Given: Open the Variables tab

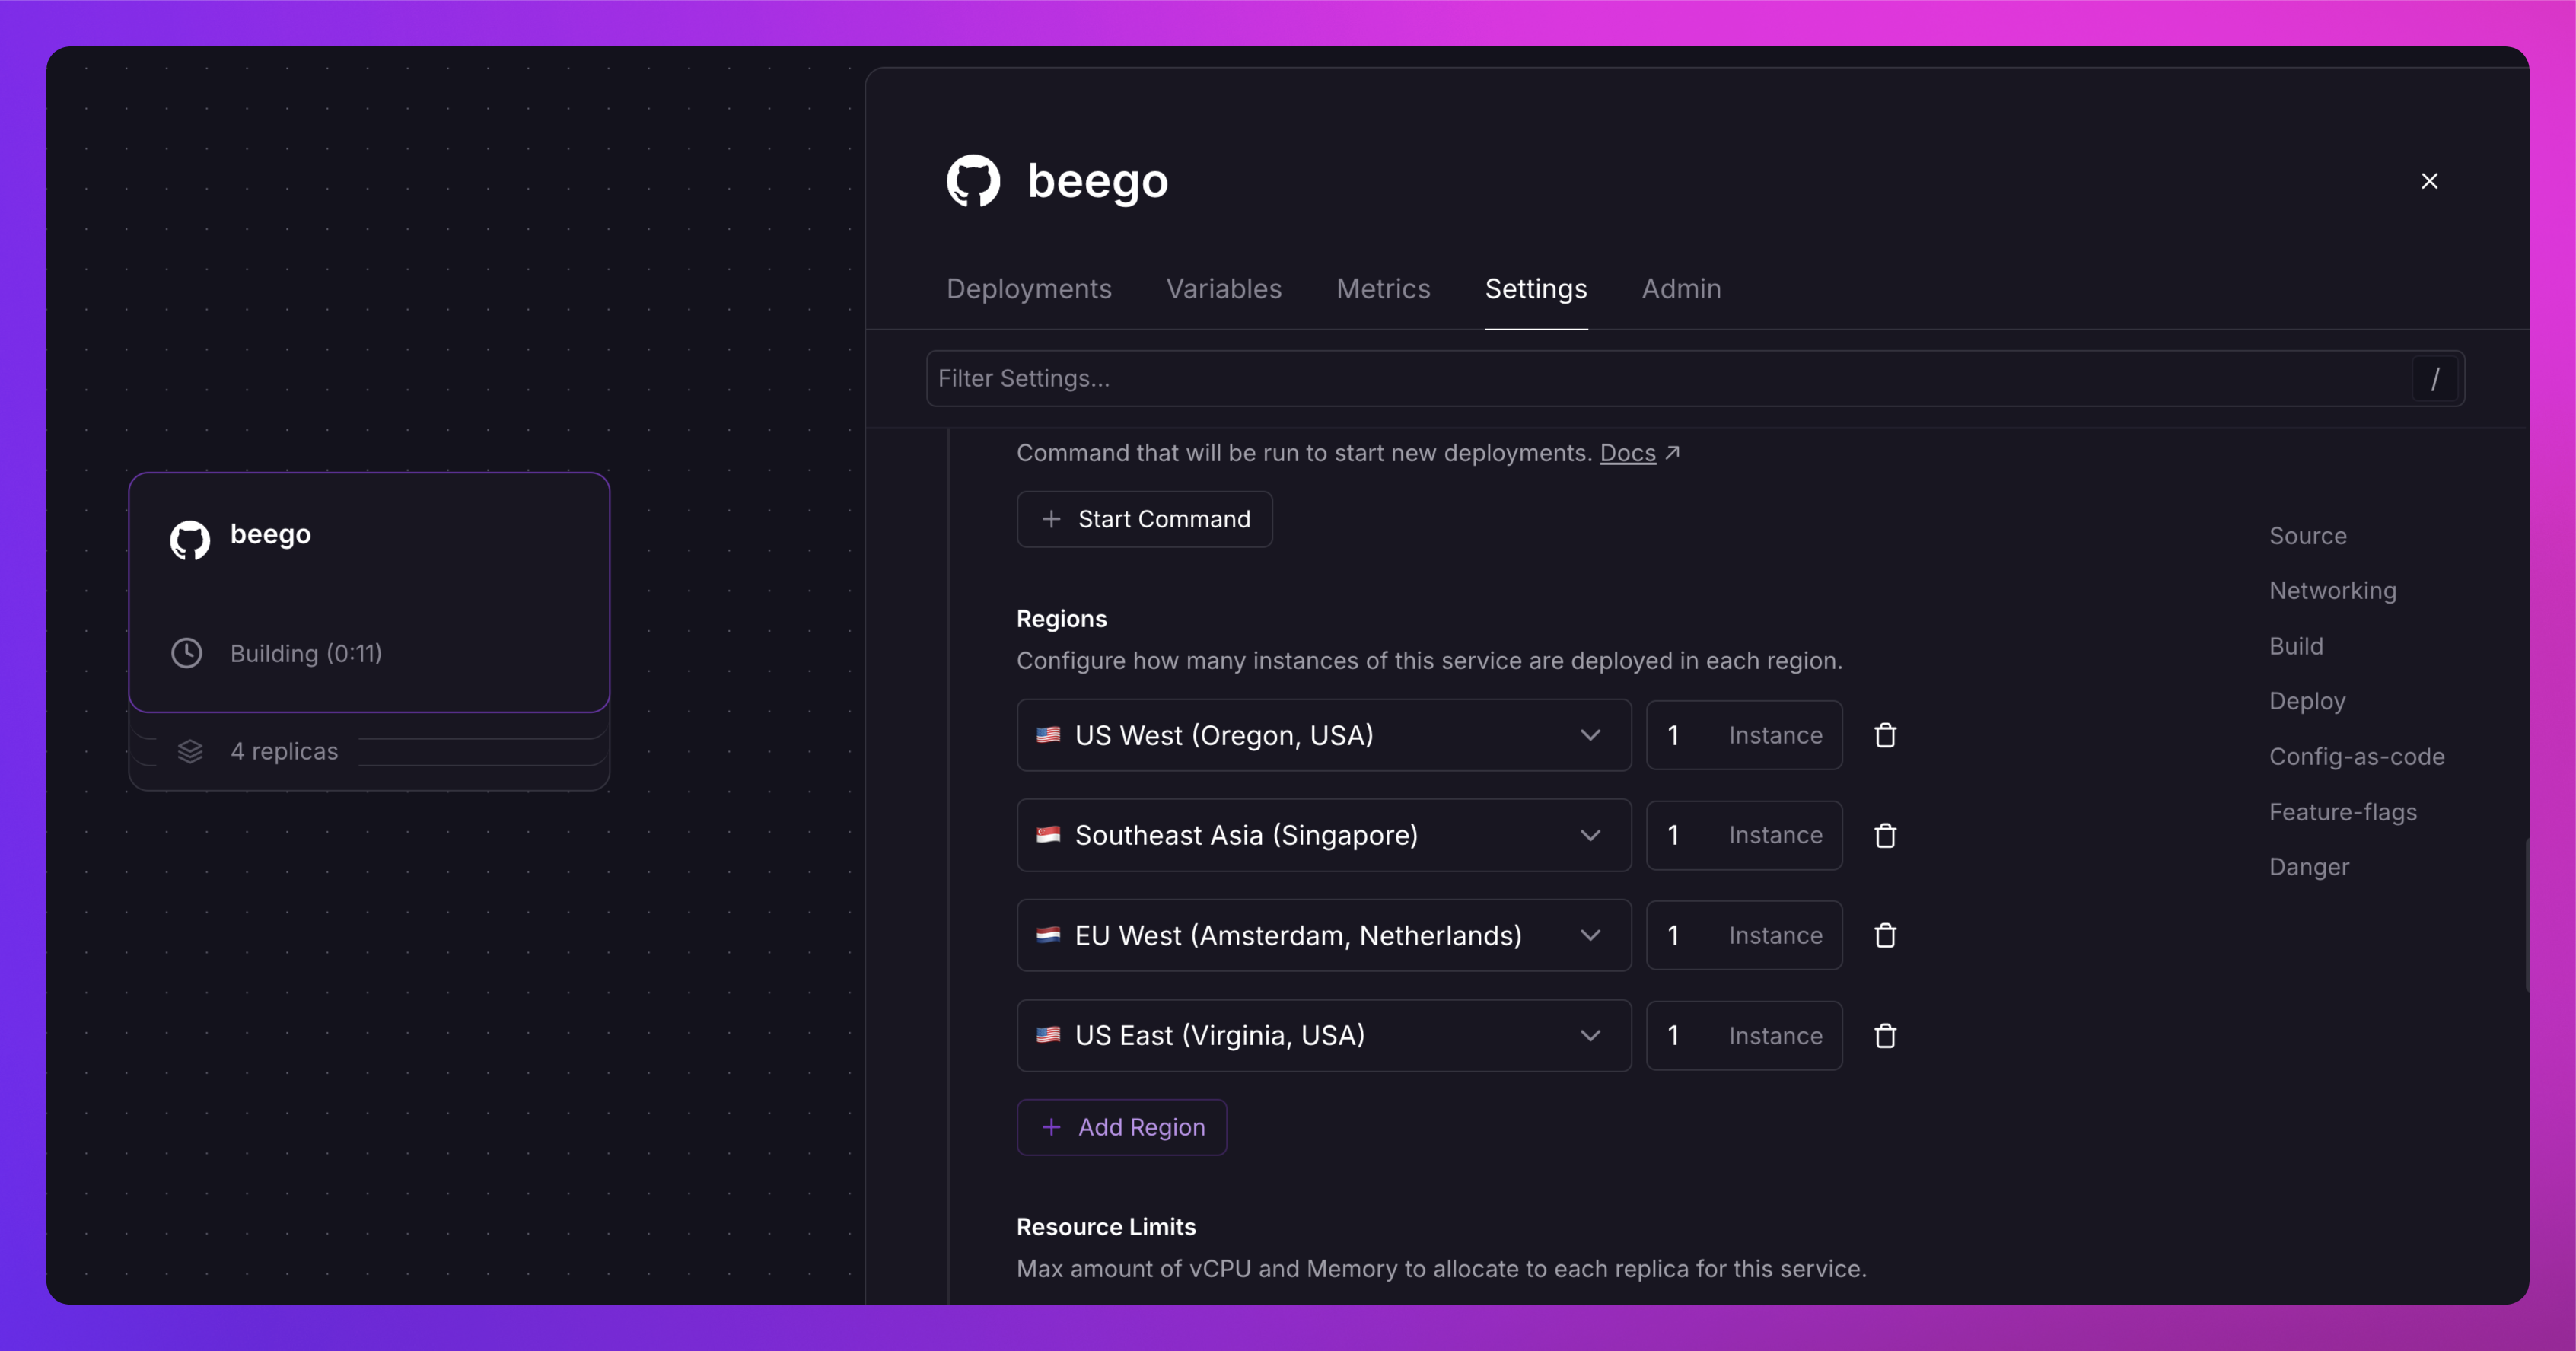Looking at the screenshot, I should pyautogui.click(x=1224, y=289).
